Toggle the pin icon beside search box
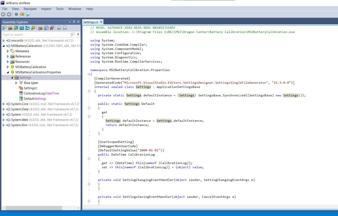This screenshot has height=216, width=338. tap(78, 35)
